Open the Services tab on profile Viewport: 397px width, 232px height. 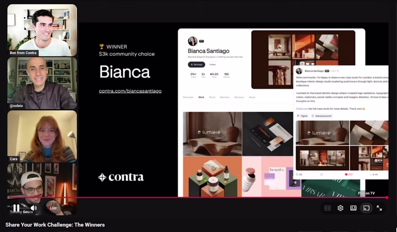pos(239,97)
